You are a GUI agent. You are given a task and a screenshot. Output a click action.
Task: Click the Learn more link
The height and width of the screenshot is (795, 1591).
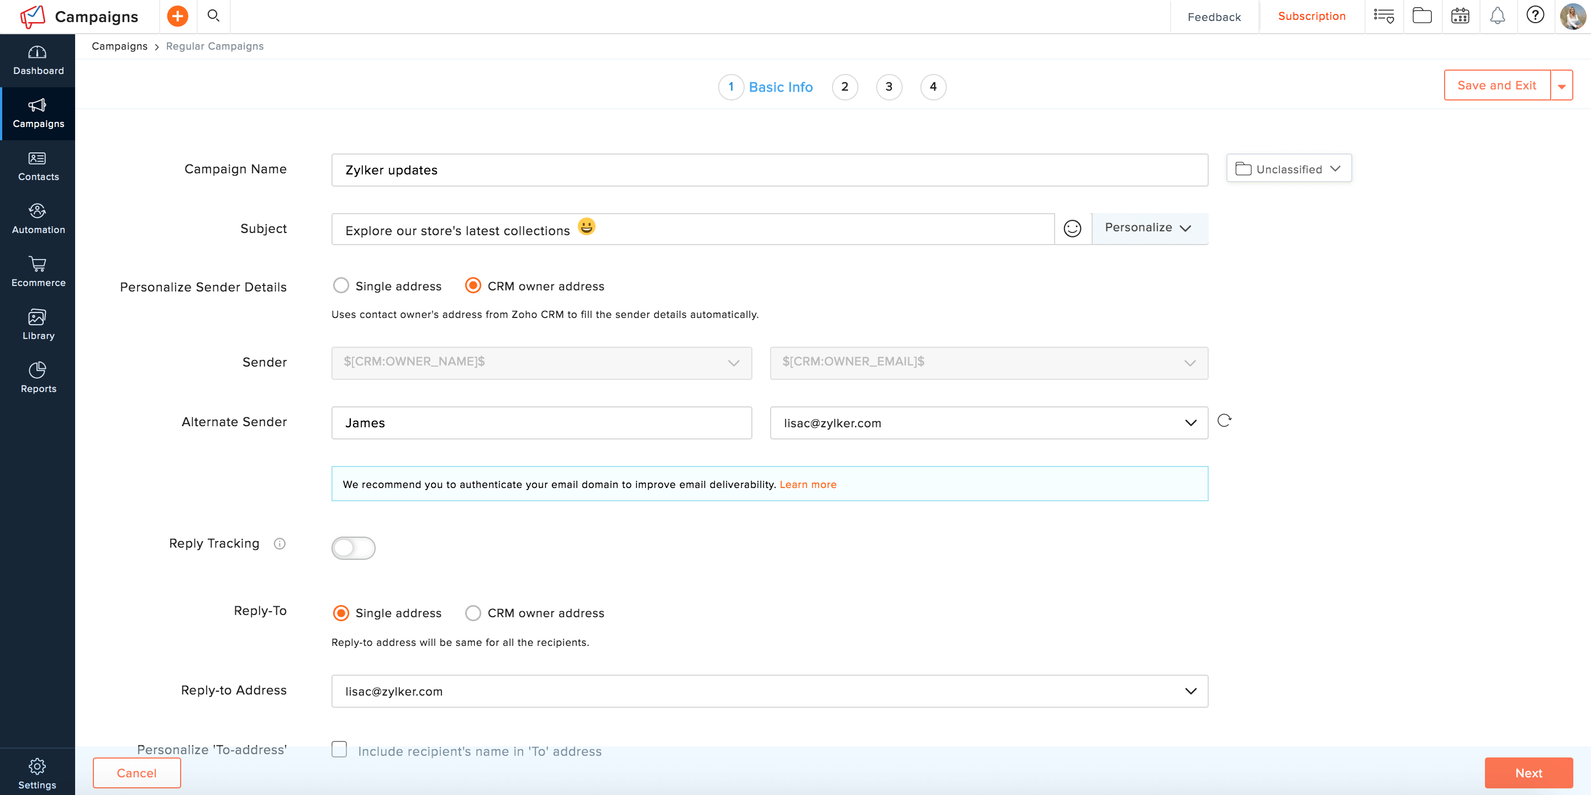click(x=808, y=485)
